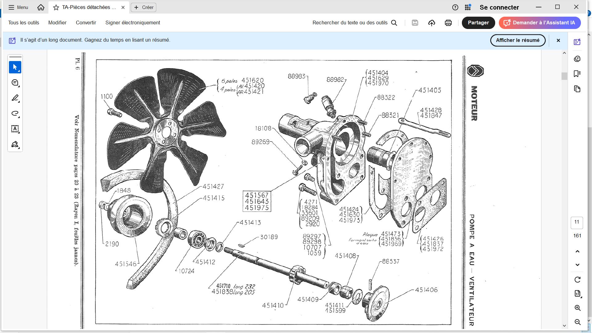Open the Convertir menu item
Viewport: 592px width, 333px height.
pos(86,23)
